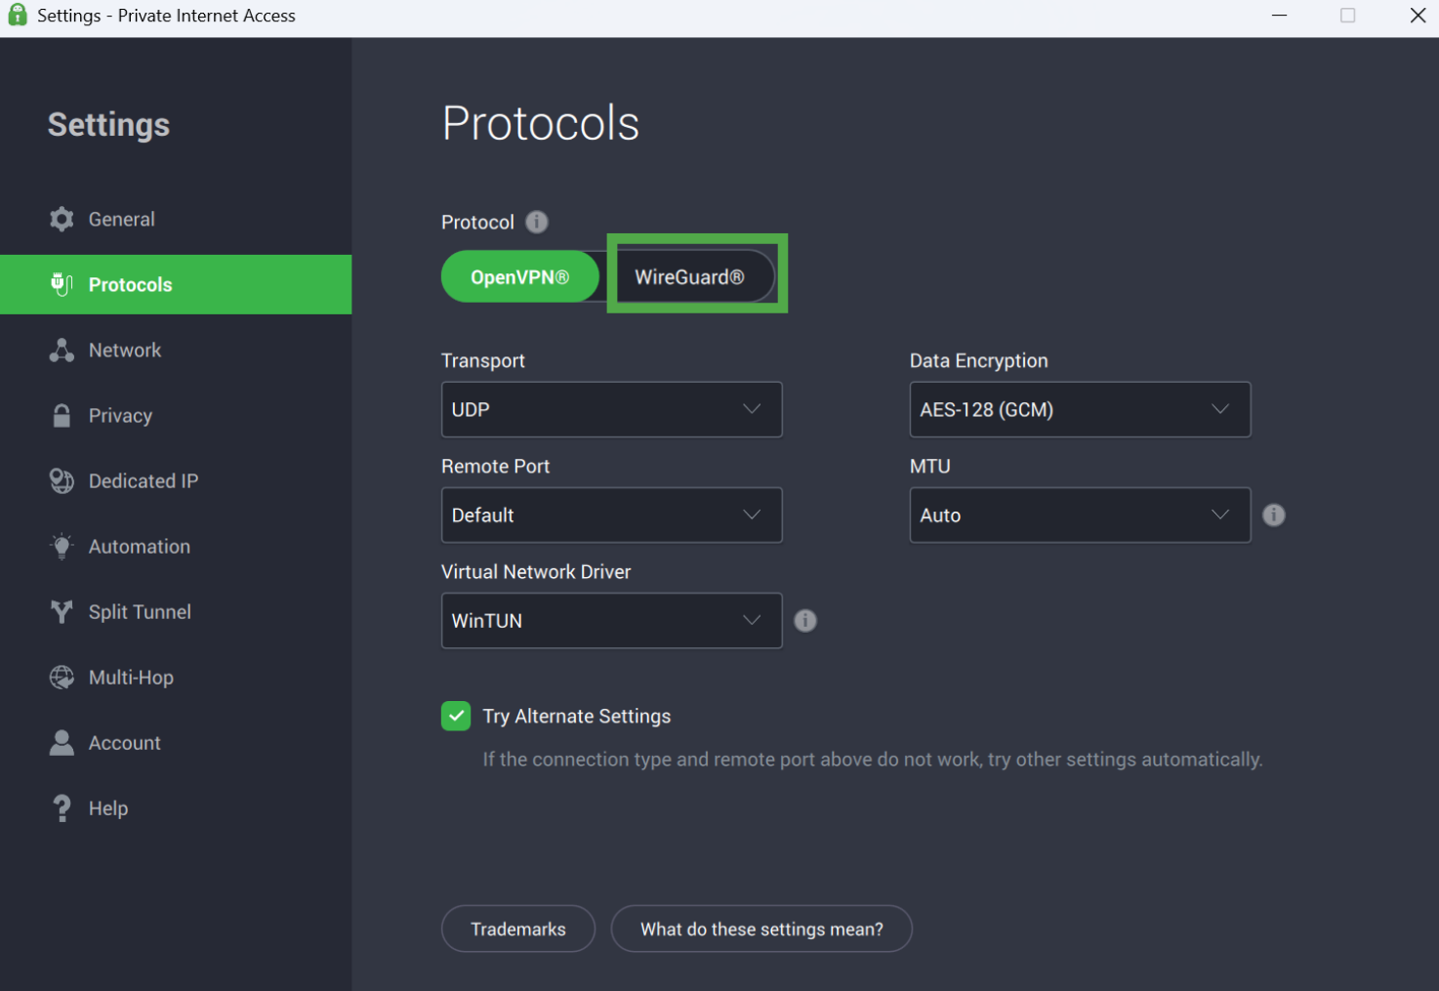The width and height of the screenshot is (1439, 991).
Task: Click What do these settings mean? button
Action: (761, 929)
